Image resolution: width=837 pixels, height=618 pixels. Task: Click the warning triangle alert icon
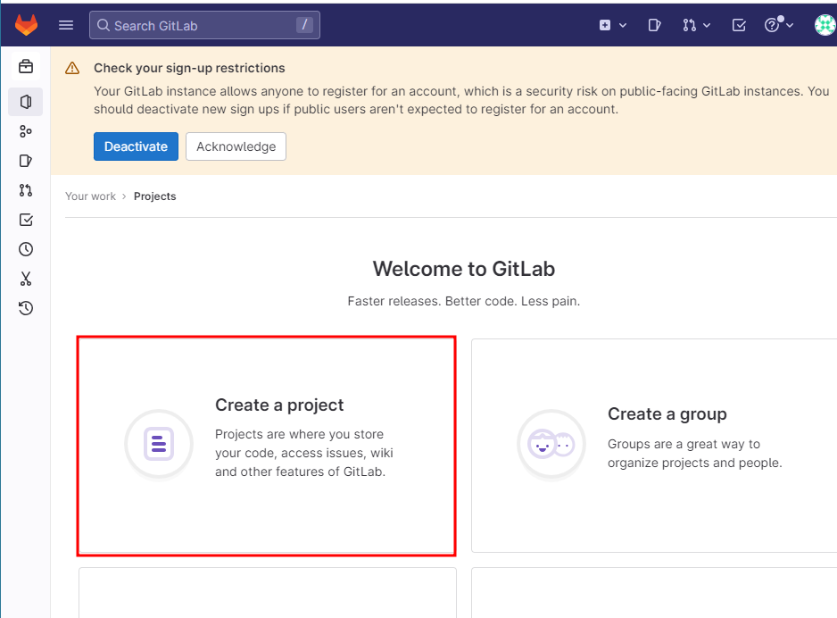(x=72, y=69)
